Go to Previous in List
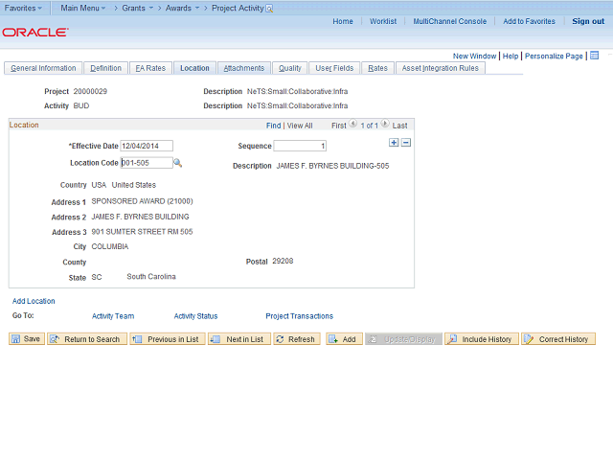This screenshot has width=613, height=460. [168, 338]
